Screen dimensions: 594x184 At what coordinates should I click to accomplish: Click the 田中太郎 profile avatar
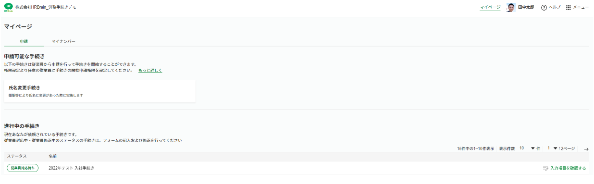point(511,8)
